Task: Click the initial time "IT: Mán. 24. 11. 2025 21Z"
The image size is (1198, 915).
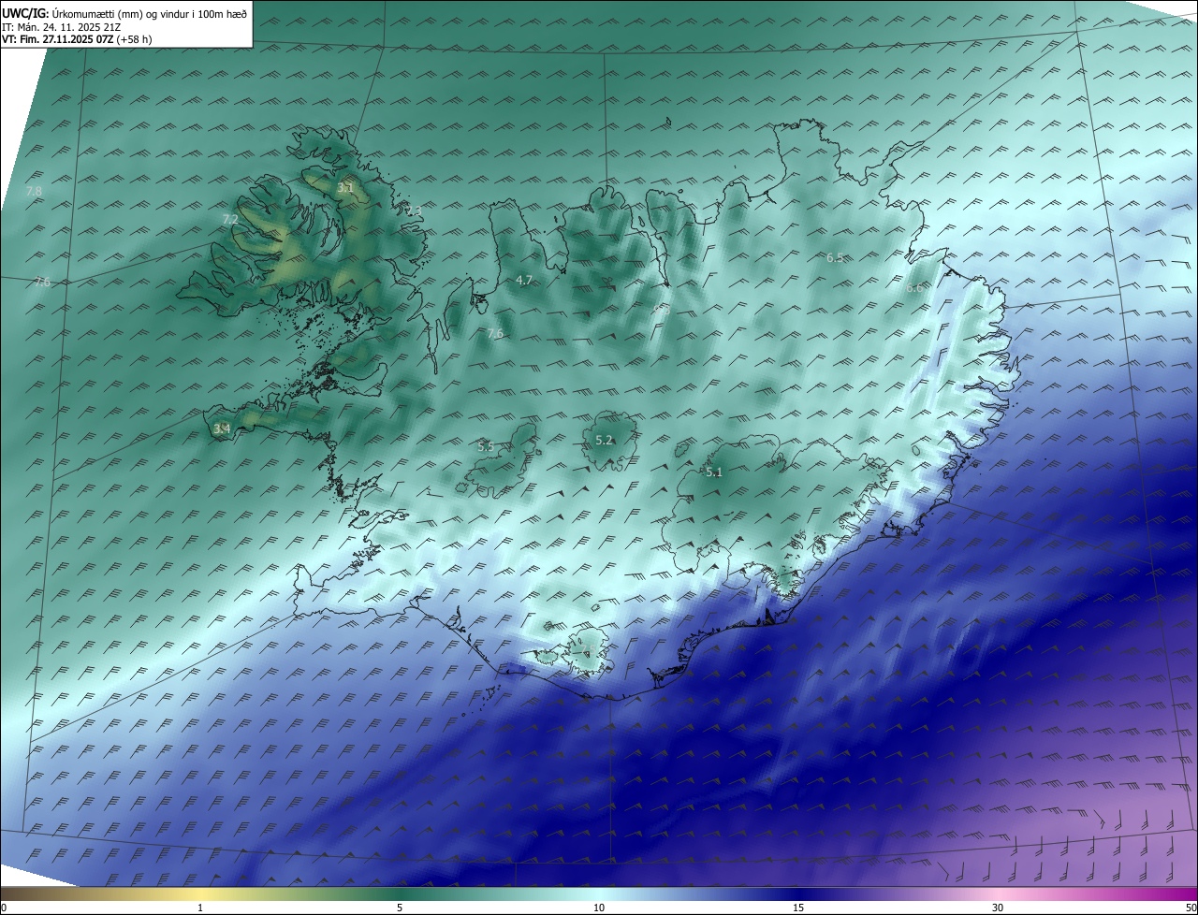Action: [61, 26]
